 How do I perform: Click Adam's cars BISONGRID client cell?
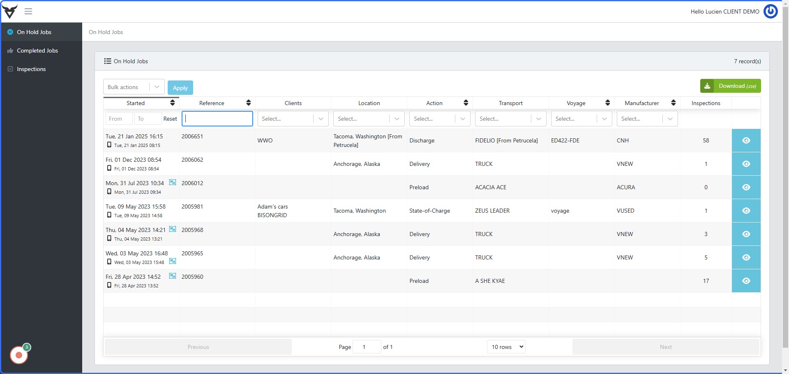click(272, 211)
